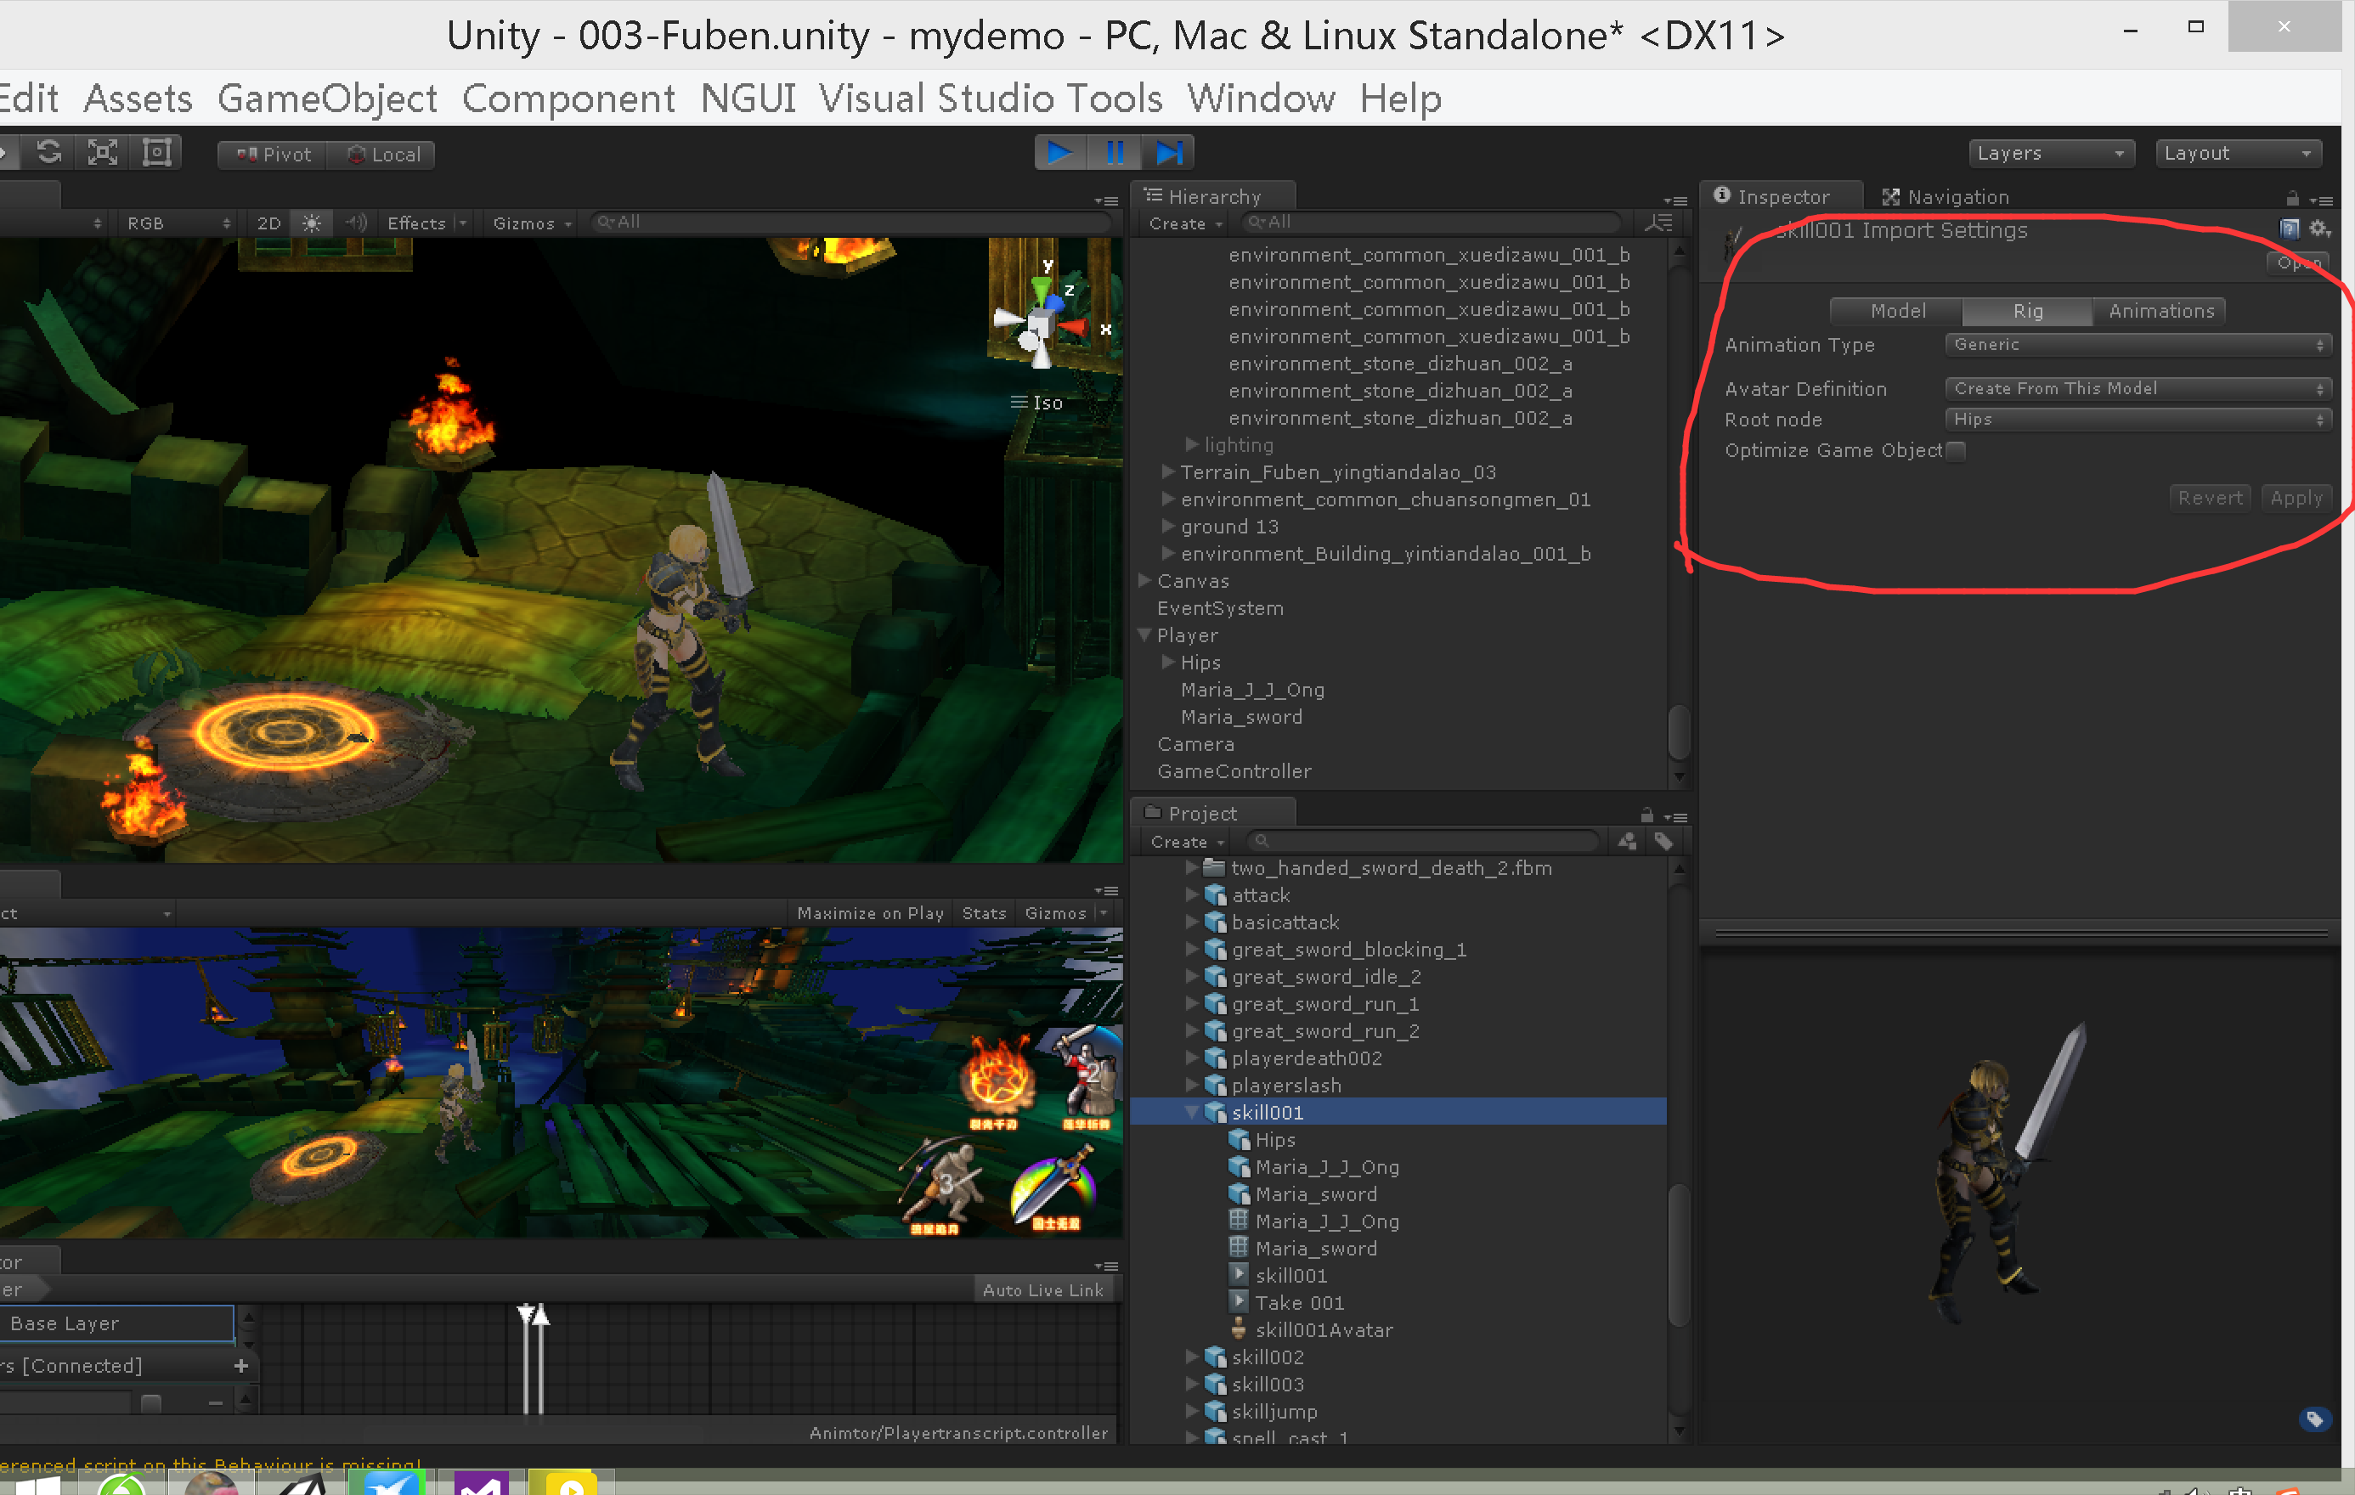Click the Open button in Import Settings
This screenshot has height=1495, width=2355.
point(2298,263)
